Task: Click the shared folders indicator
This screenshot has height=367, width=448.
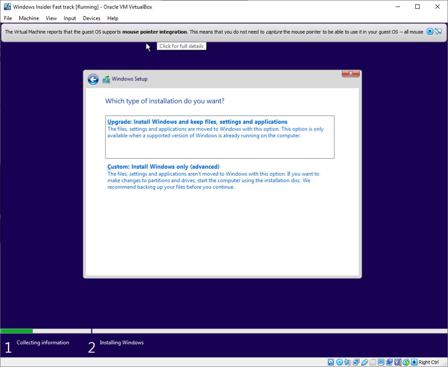Action: click(x=373, y=362)
